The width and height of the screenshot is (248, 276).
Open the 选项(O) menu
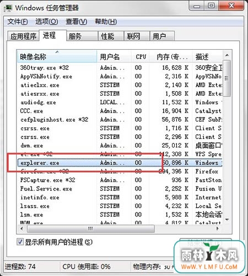tap(47, 22)
